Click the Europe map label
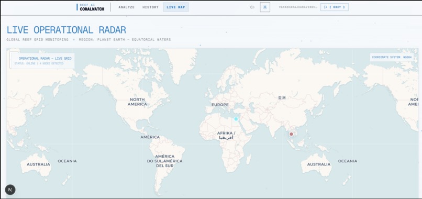The width and height of the screenshot is (422, 199). [220, 105]
